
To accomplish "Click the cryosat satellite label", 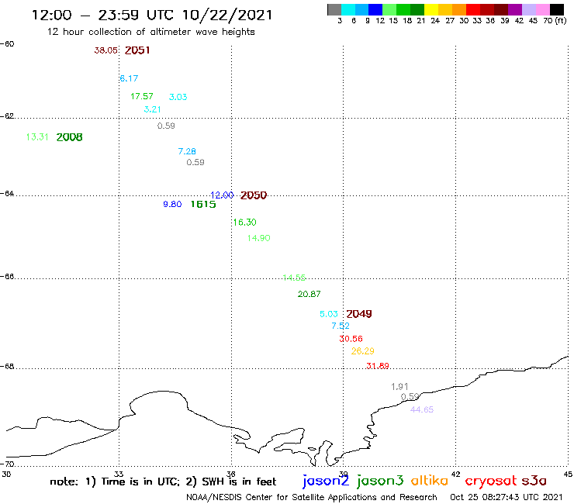I will [491, 482].
